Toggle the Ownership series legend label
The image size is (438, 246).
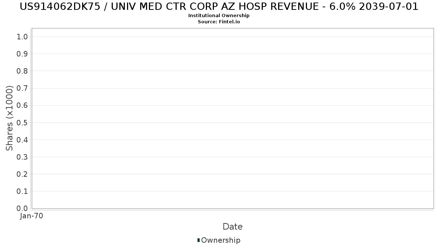220,240
